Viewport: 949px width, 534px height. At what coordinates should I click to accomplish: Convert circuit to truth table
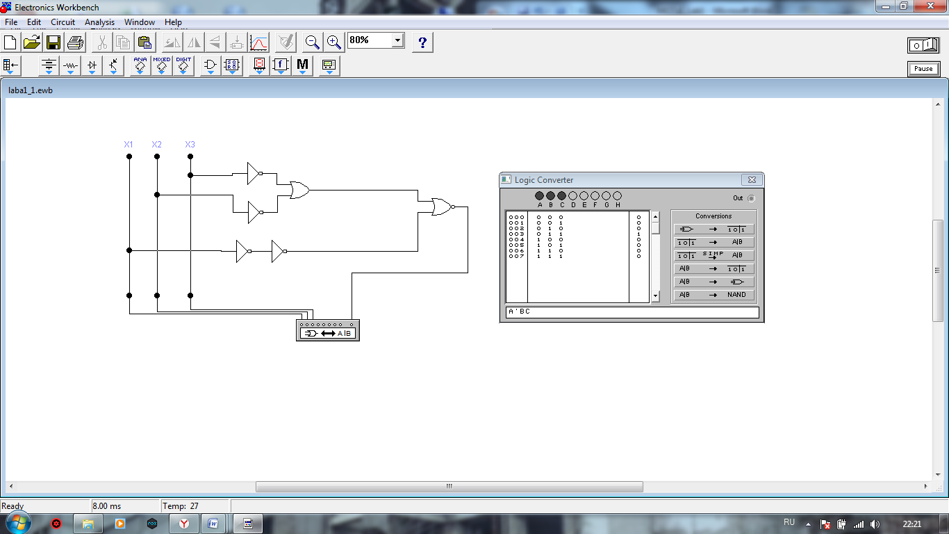(x=714, y=229)
